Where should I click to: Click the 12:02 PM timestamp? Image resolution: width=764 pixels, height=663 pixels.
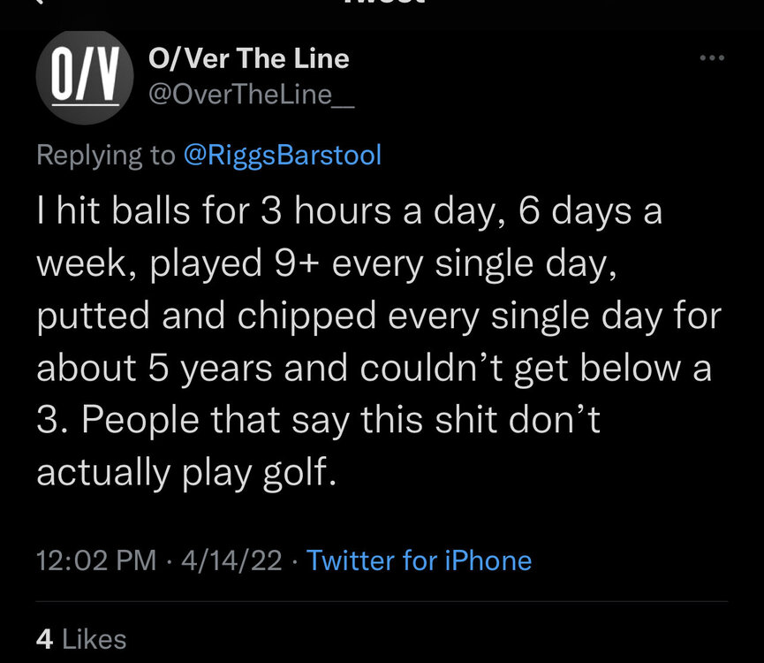coord(96,560)
